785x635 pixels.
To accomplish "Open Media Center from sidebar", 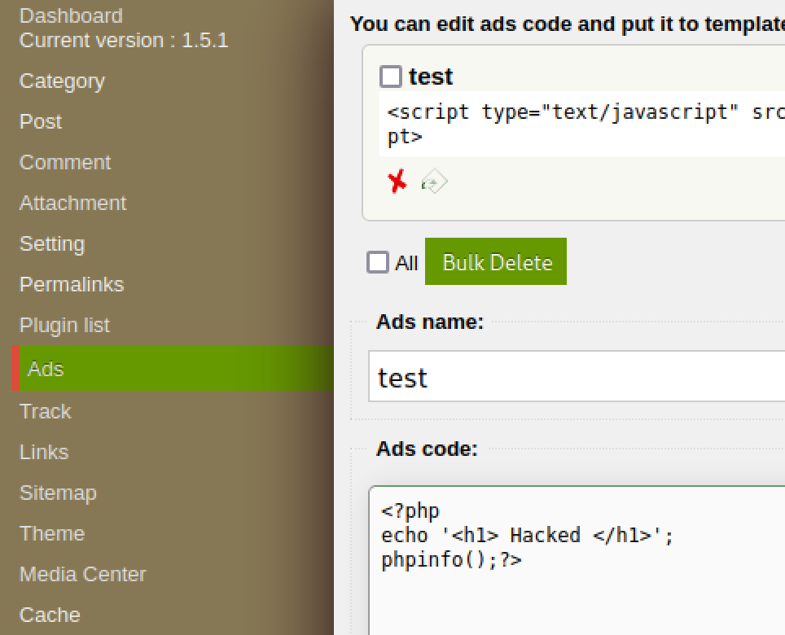I will pos(82,574).
